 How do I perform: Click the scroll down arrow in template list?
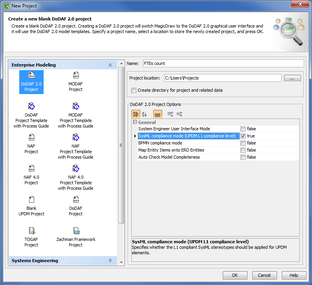pos(121,263)
